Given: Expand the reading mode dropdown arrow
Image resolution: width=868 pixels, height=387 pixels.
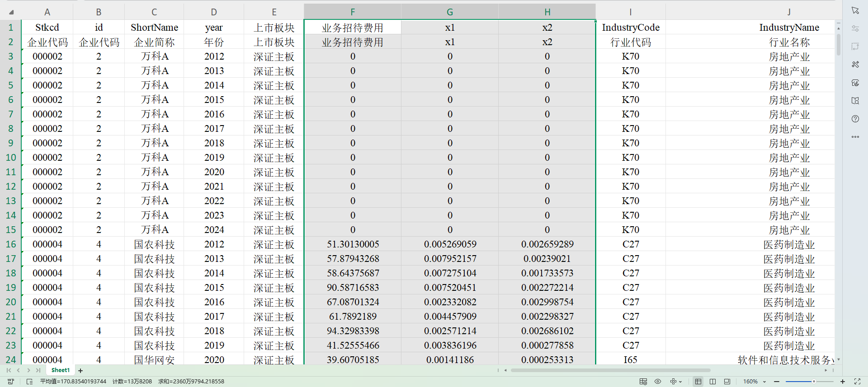Looking at the screenshot, I should coord(680,382).
